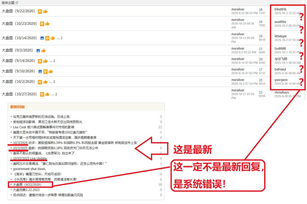View the profile of last poster snaillittle

280,22
